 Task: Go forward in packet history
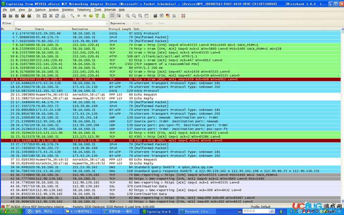85,16
